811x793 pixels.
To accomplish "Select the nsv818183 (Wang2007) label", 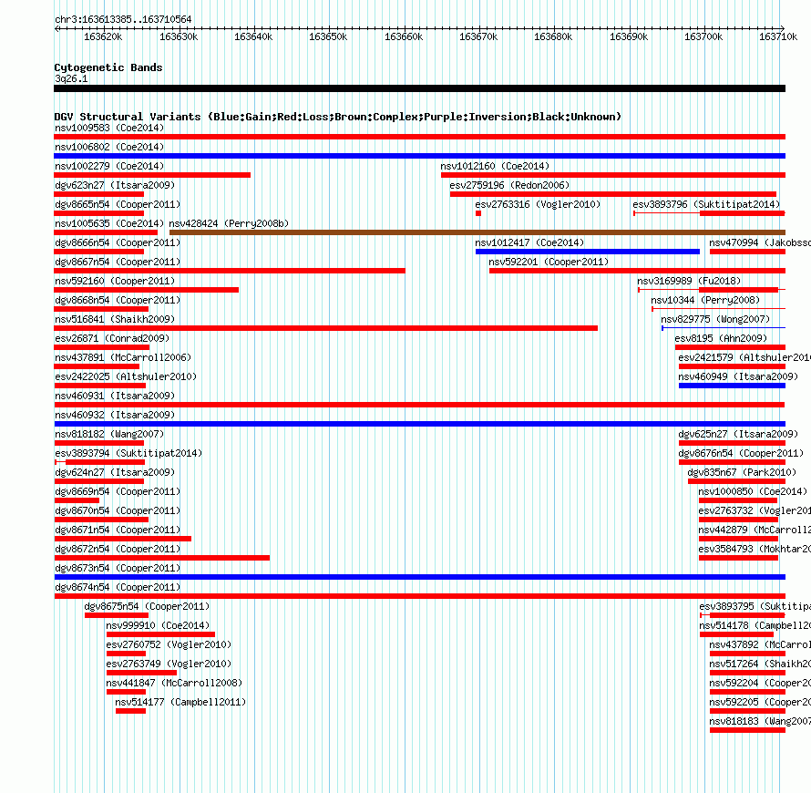I will 760,721.
